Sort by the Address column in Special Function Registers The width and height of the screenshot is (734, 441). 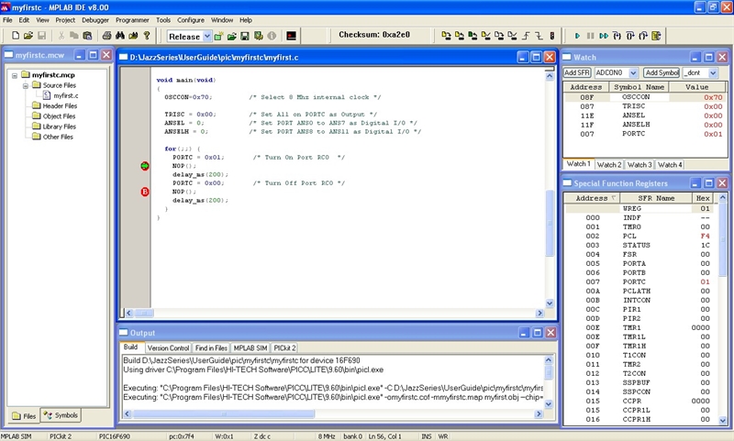(x=592, y=198)
